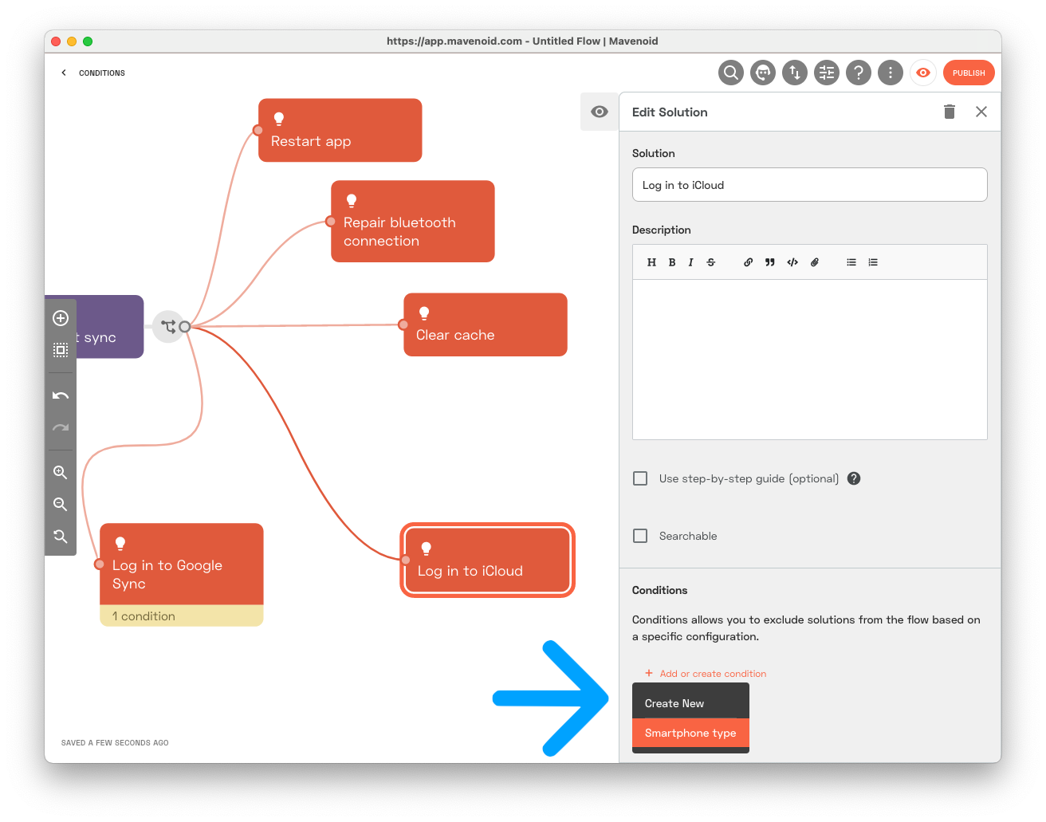The image size is (1046, 822).
Task: Open the settings sliders icon in top toolbar
Action: coord(827,73)
